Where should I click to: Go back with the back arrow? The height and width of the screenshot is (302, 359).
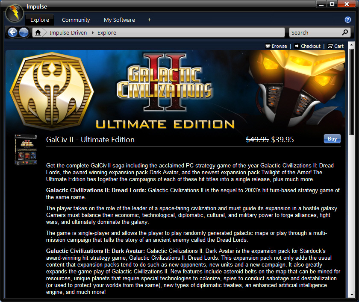click(x=12, y=32)
